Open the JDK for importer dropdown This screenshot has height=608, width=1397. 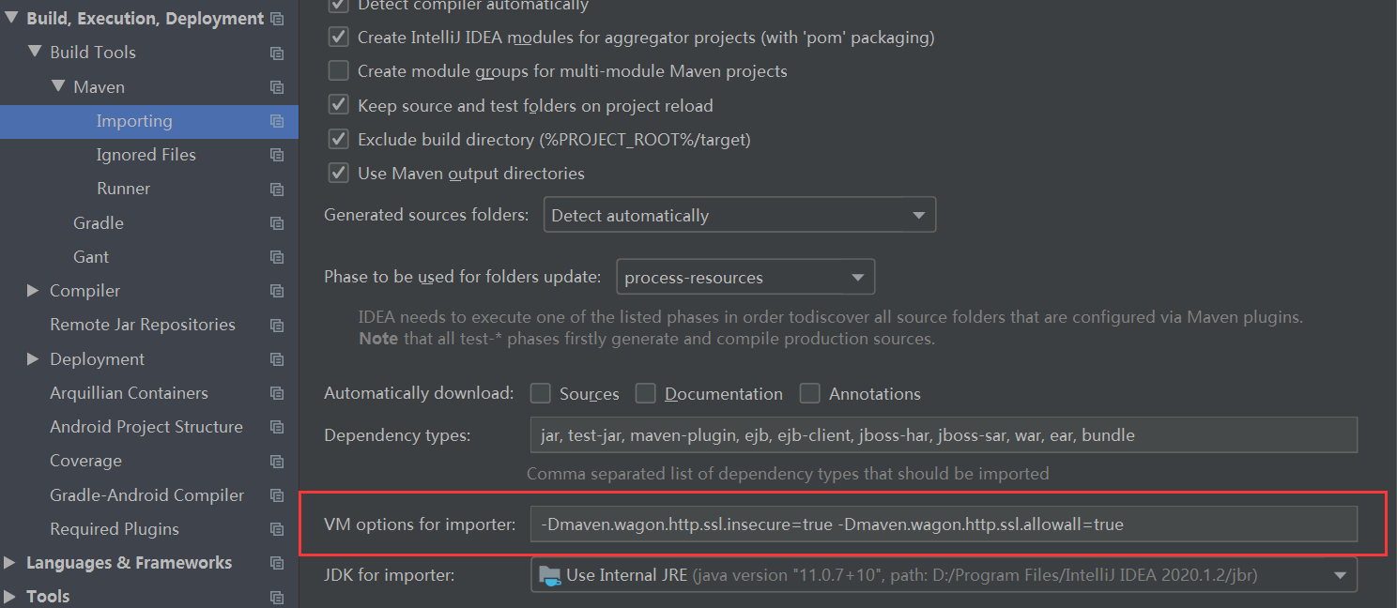click(x=944, y=574)
